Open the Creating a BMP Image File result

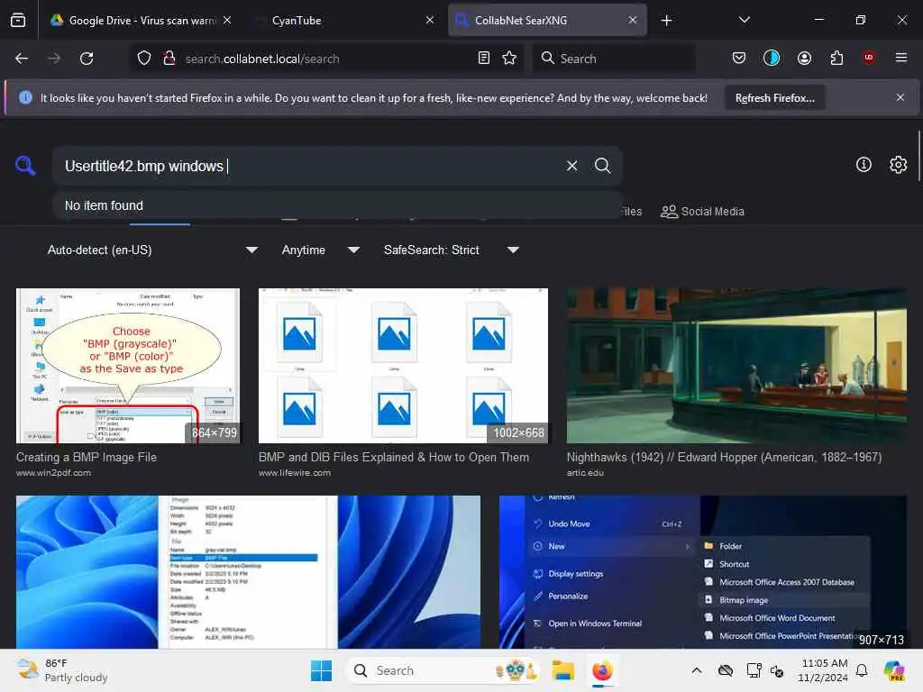point(87,457)
